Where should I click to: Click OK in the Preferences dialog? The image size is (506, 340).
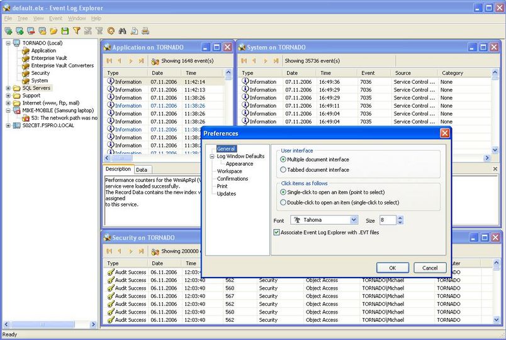393,268
